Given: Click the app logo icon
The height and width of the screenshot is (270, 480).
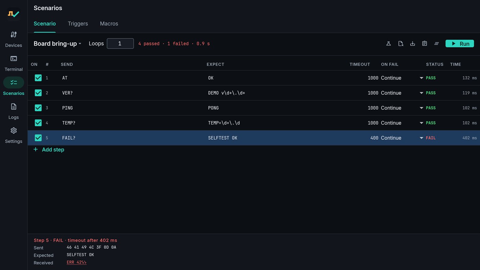Looking at the screenshot, I should click(14, 14).
